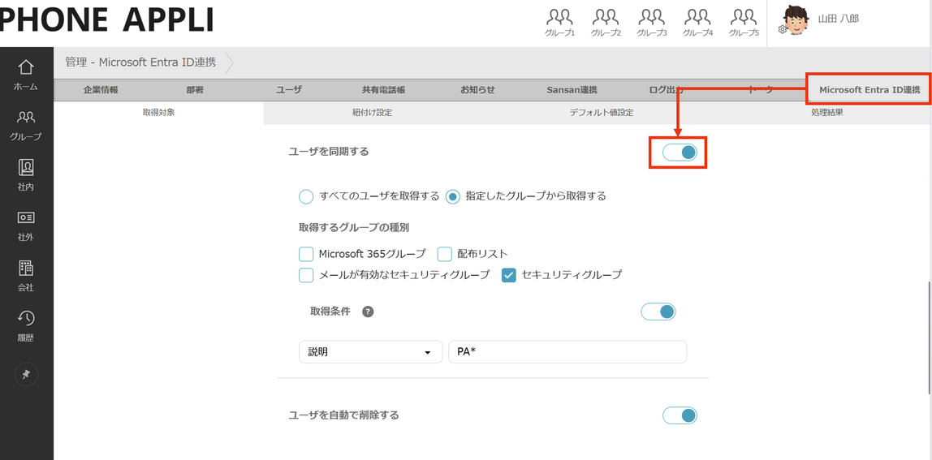Toggle ユーザを同期する switch
This screenshot has height=460, width=932.
coord(680,153)
